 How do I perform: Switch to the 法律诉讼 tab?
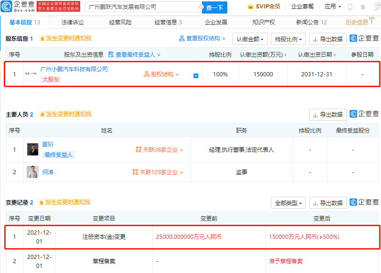(x=73, y=22)
